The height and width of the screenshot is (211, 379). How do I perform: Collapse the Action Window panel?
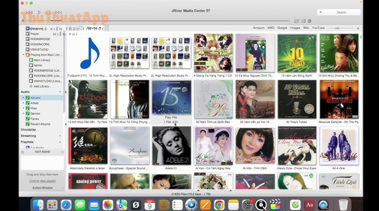[x=62, y=188]
